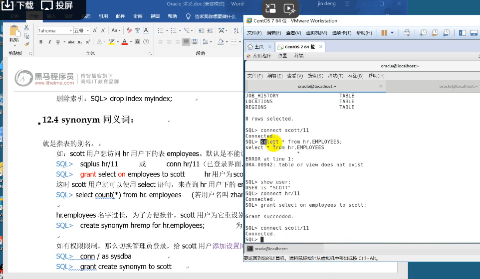Open 搜索(S) menu in the terminal
The image size is (480, 279).
click(x=315, y=76)
